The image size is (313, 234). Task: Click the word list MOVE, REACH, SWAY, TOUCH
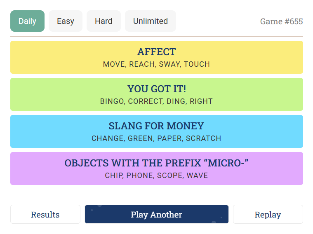click(157, 64)
